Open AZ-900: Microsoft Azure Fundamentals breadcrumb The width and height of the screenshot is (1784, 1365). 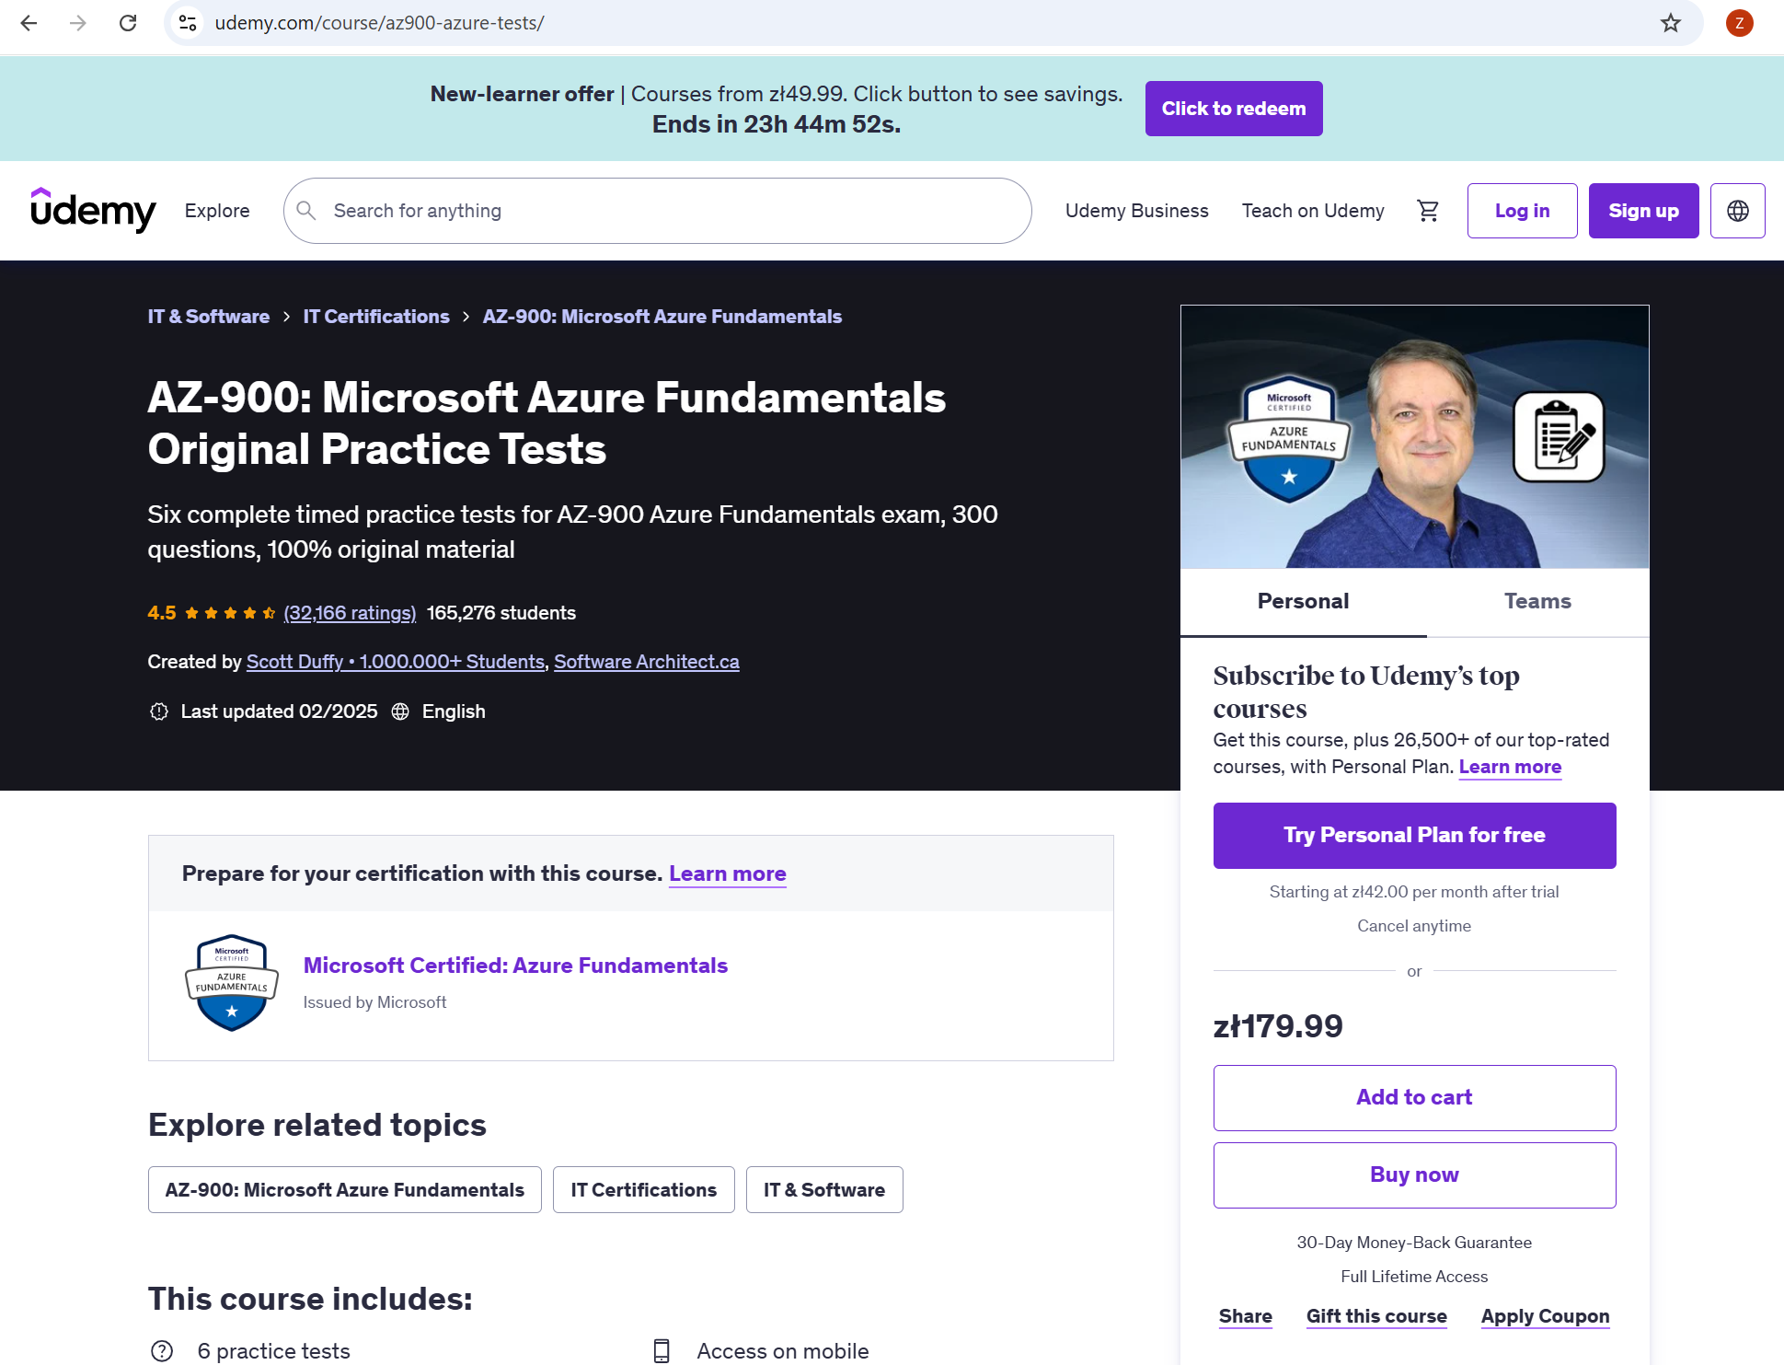click(662, 317)
